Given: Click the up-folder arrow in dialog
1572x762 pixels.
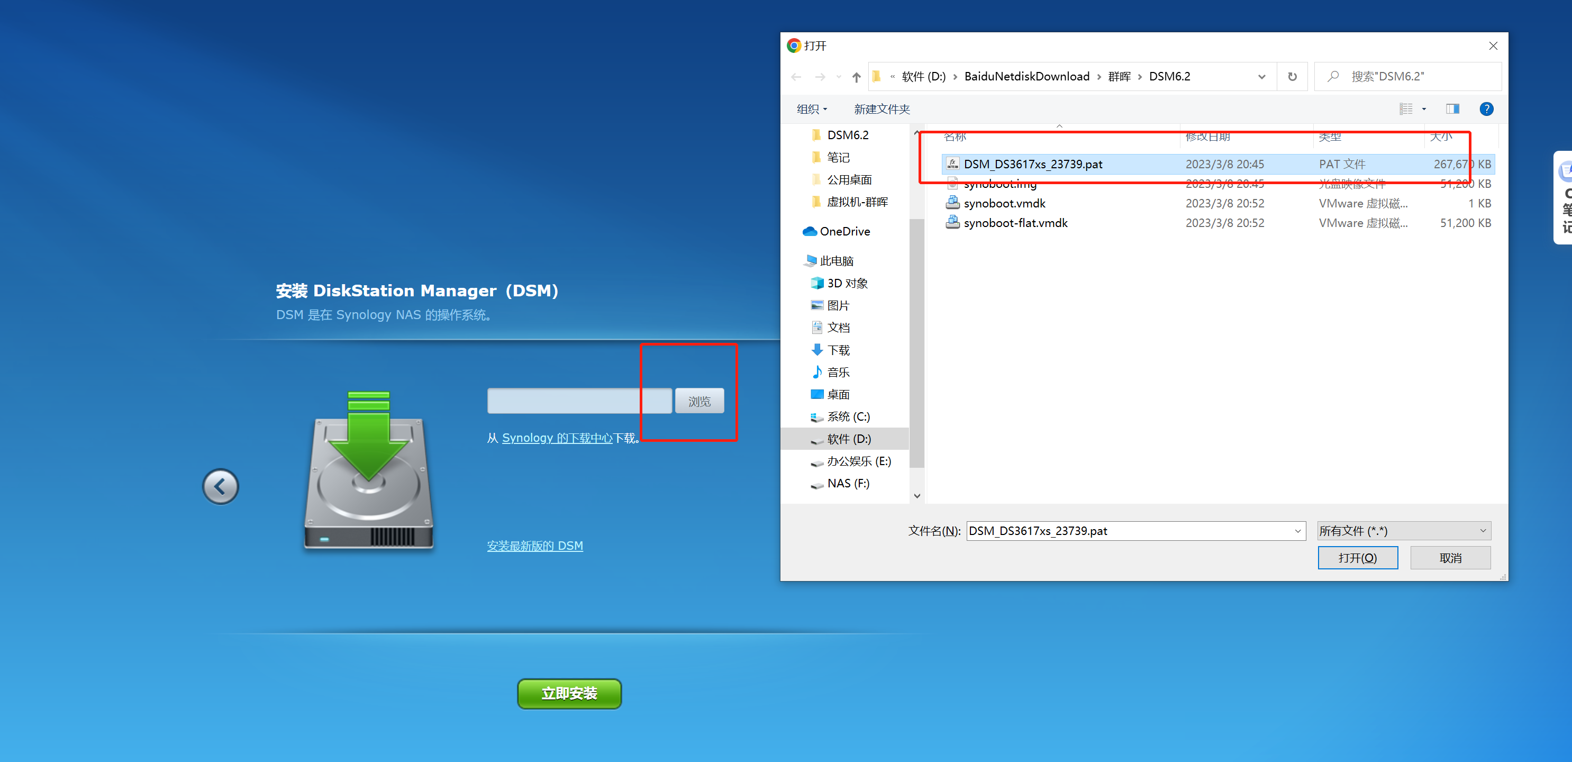Looking at the screenshot, I should pos(856,77).
